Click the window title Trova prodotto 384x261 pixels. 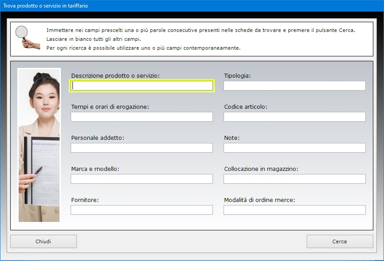pos(45,6)
